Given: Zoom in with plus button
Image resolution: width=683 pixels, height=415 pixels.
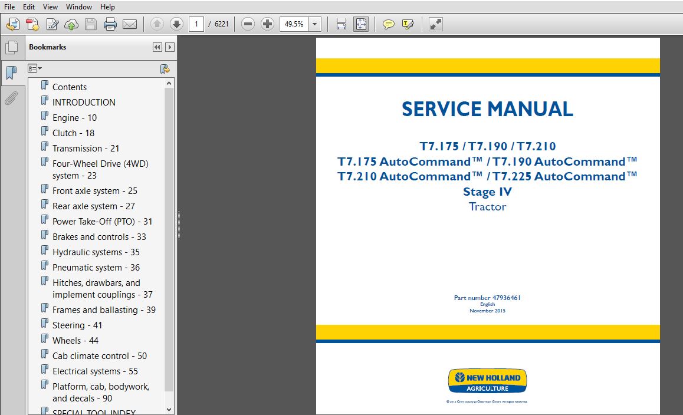Looking at the screenshot, I should (x=267, y=24).
